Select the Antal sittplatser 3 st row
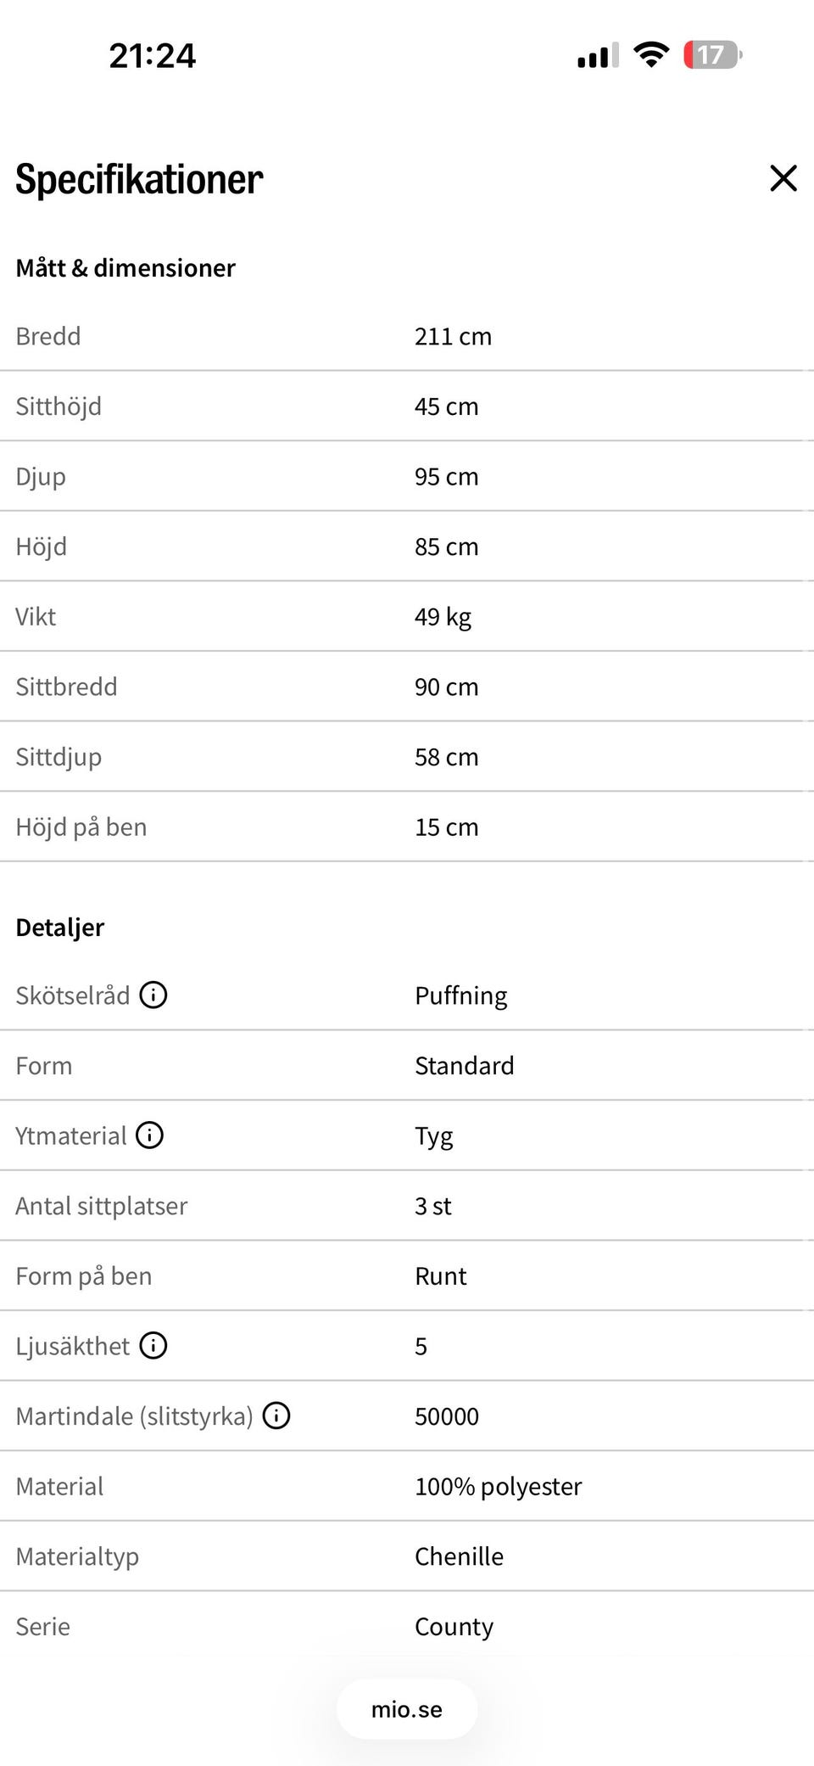Viewport: 814px width, 1766px height. (x=407, y=1206)
